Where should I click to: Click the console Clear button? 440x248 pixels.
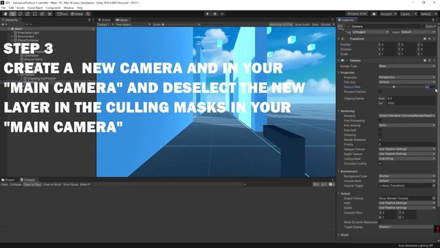click(5, 185)
